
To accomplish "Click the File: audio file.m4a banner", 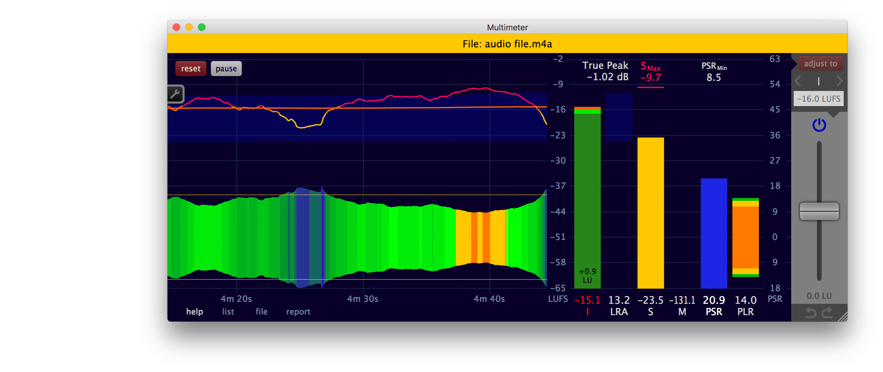I will point(507,44).
